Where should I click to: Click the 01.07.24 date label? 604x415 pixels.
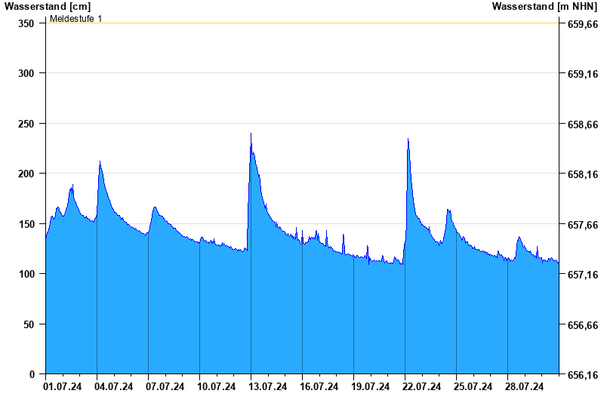pos(63,386)
